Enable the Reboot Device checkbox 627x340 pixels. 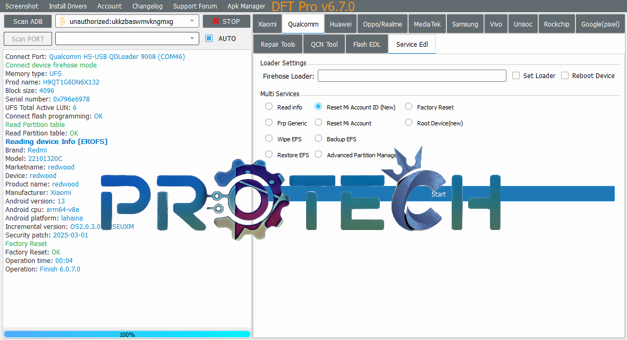pos(565,75)
